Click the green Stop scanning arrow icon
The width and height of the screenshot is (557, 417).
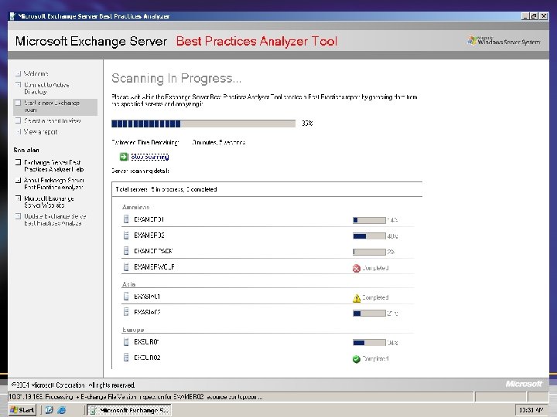tap(124, 157)
